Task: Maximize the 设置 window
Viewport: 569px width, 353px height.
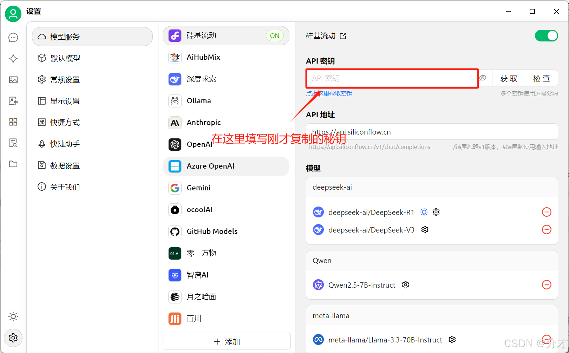Action: [532, 11]
